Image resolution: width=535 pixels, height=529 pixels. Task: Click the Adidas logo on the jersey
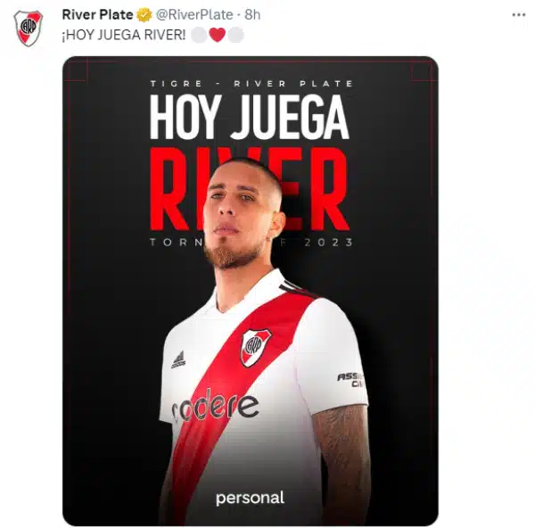[178, 360]
